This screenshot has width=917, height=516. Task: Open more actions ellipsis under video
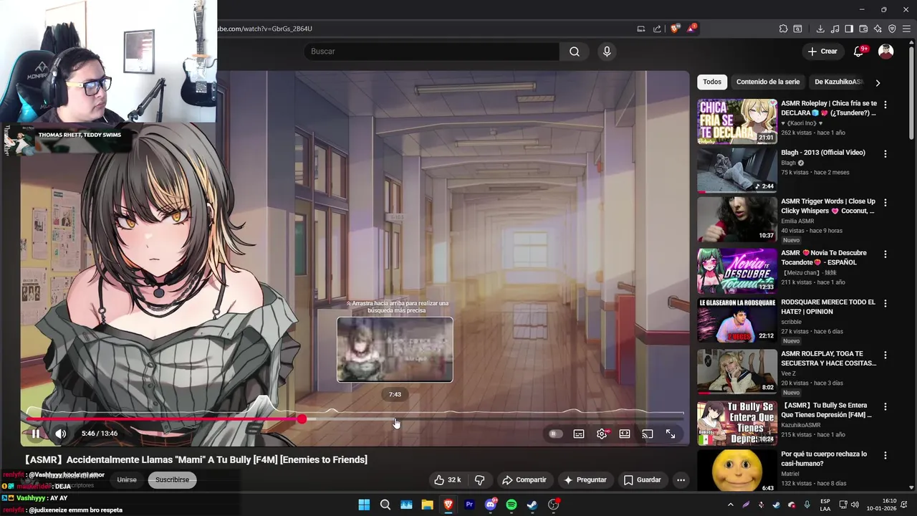click(681, 480)
